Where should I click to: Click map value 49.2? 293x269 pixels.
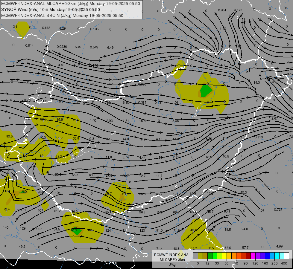coord(22,247)
